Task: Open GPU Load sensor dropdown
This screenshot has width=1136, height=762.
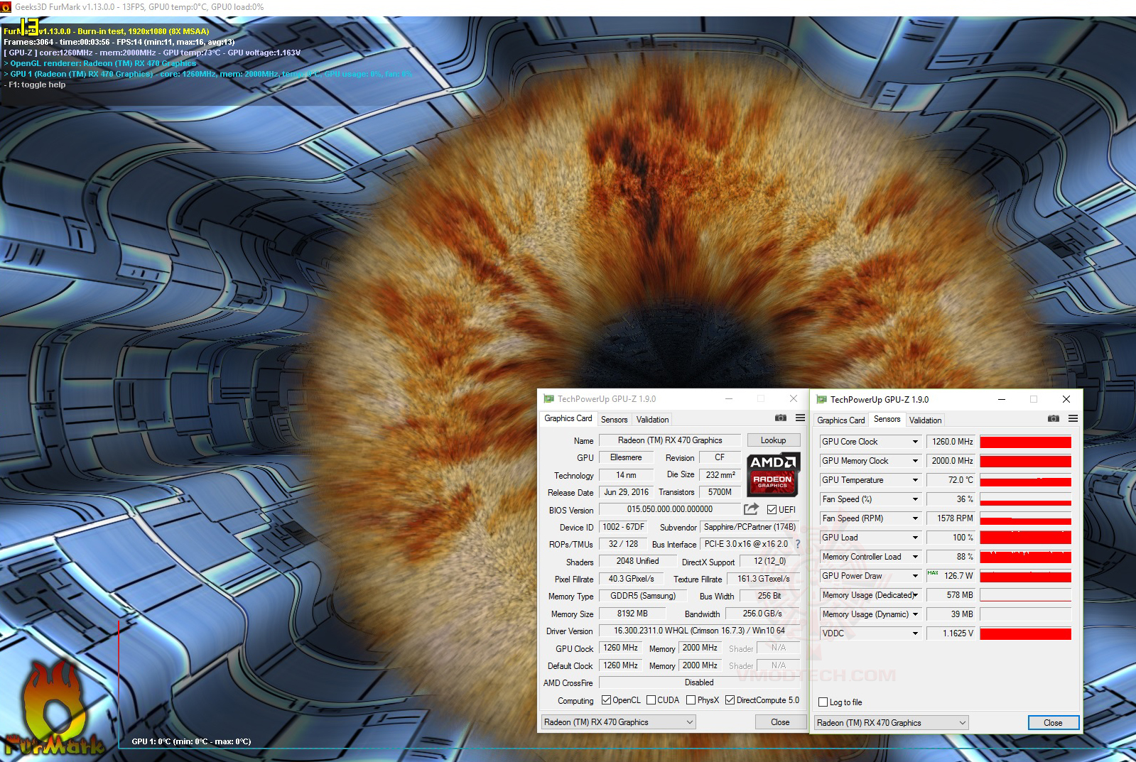Action: coord(915,538)
